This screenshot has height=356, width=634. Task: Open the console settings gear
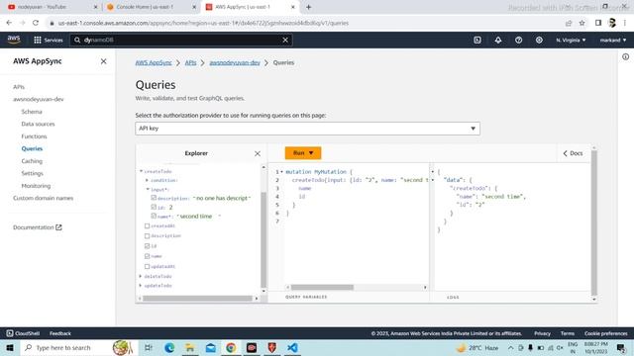pos(539,40)
